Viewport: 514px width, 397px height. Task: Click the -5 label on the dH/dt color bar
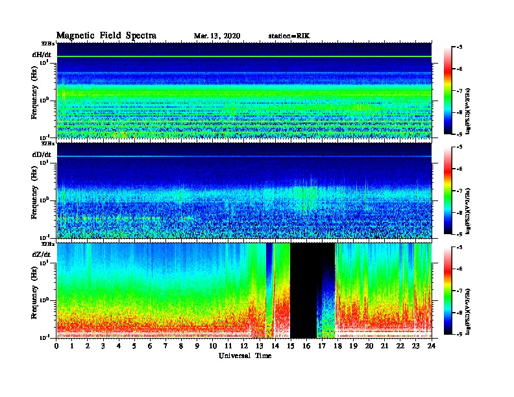pyautogui.click(x=459, y=47)
